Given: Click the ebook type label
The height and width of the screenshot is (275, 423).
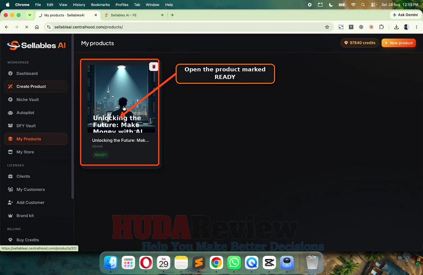Looking at the screenshot, I should point(97,146).
